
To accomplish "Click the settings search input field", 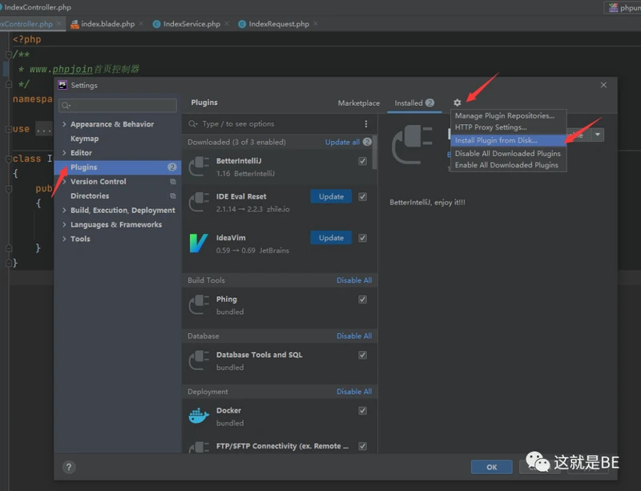I will click(120, 106).
